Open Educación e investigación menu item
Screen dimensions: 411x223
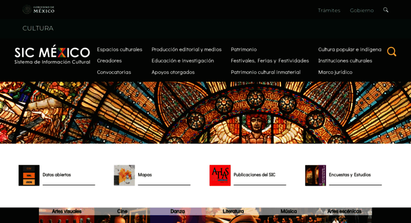(x=182, y=61)
